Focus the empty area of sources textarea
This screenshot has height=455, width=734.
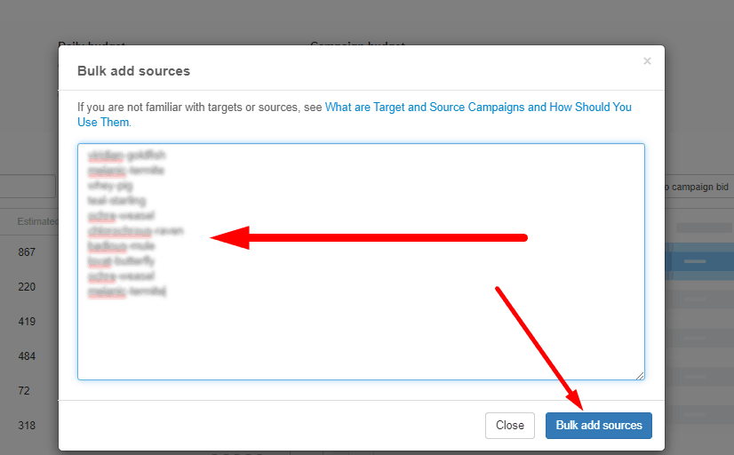[361, 337]
